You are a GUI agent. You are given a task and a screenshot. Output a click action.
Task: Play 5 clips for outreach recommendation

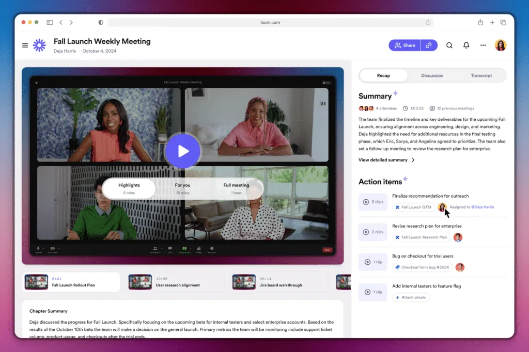pos(372,202)
